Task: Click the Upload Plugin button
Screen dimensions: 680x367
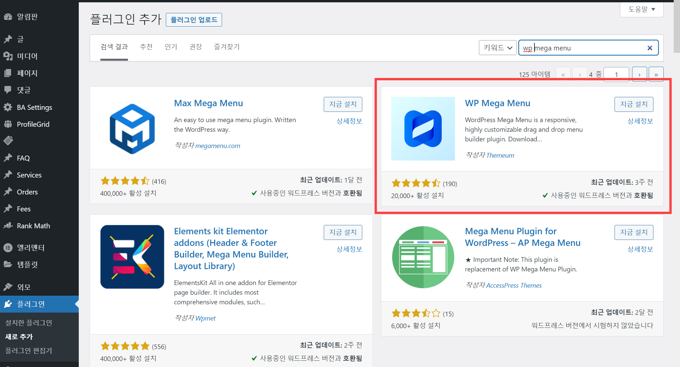Action: (194, 20)
